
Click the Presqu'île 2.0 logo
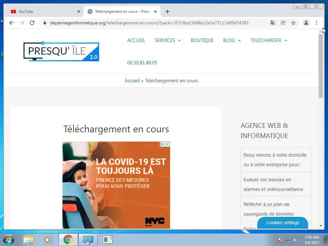[x=61, y=51]
